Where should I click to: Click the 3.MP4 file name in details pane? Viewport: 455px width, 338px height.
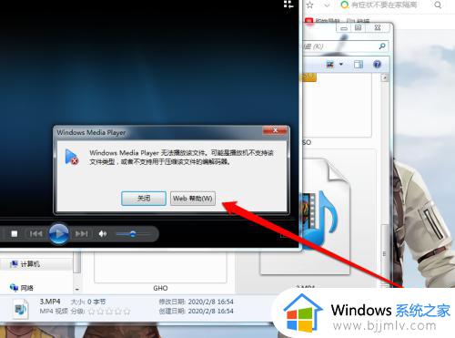click(50, 302)
